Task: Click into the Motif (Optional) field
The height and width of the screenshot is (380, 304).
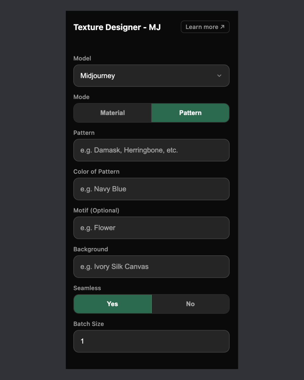Action: coord(151,228)
